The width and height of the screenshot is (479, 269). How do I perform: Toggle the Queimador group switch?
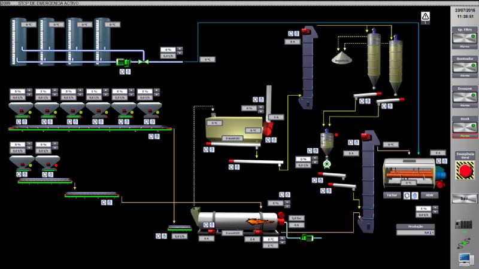(x=464, y=69)
